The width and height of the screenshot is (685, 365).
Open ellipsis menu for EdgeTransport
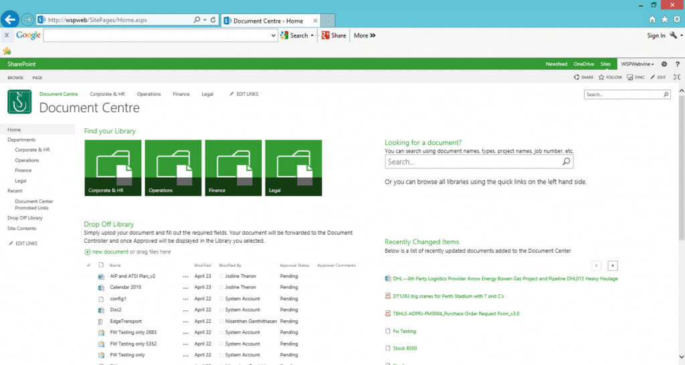(x=186, y=322)
